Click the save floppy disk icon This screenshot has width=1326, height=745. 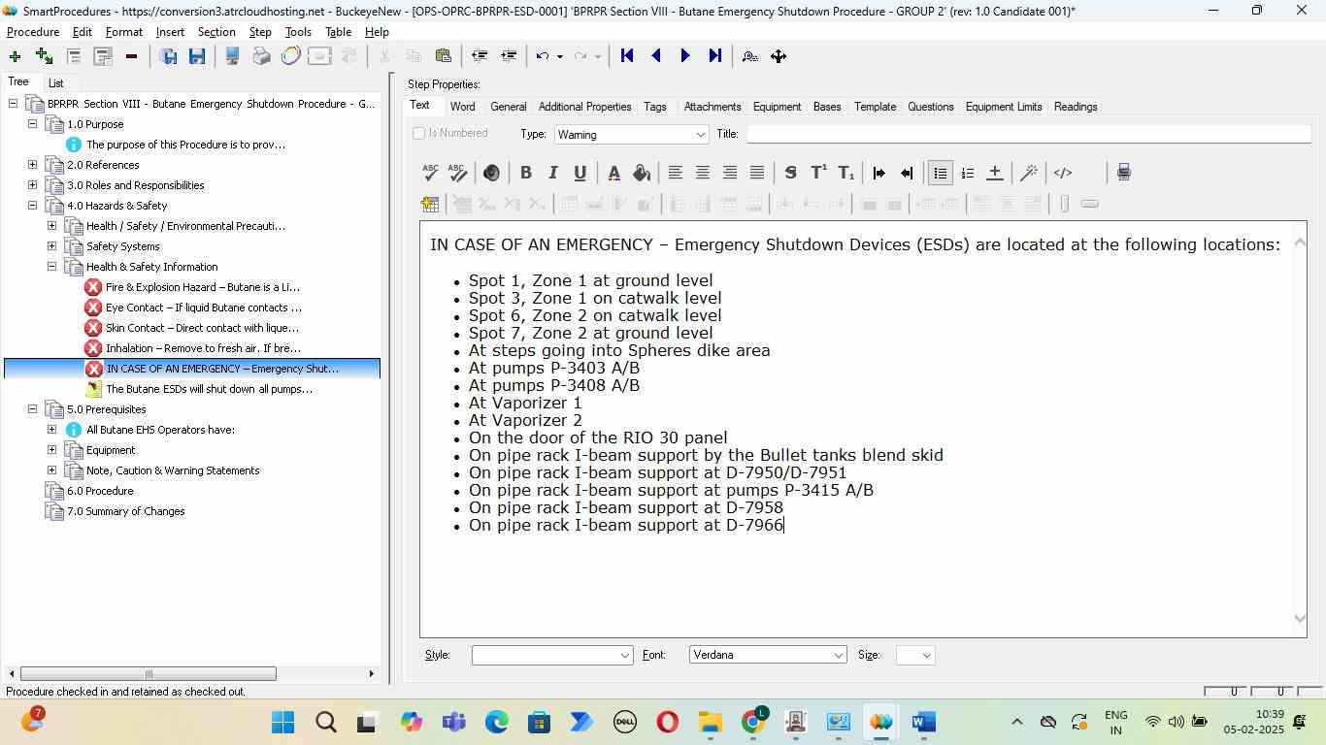[197, 56]
